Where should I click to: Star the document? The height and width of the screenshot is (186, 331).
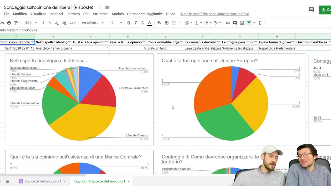(x=100, y=7)
